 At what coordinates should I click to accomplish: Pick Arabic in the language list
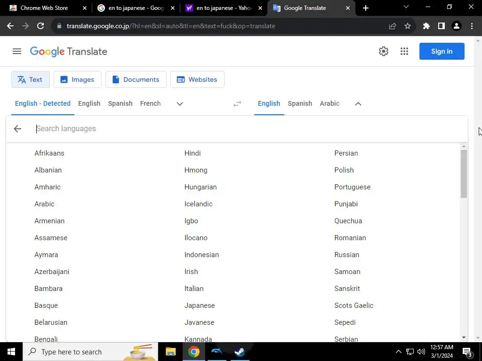44,204
